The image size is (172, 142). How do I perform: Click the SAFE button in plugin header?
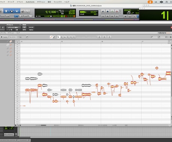(24, 30)
